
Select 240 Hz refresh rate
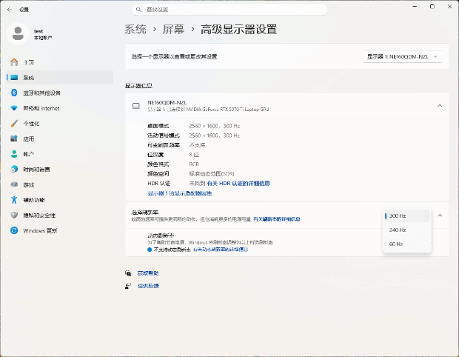407,230
